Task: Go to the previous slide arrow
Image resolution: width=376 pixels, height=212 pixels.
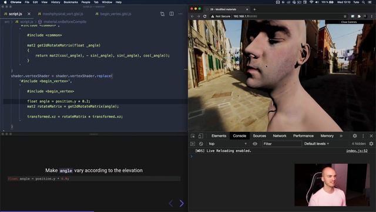Action: pos(171,203)
